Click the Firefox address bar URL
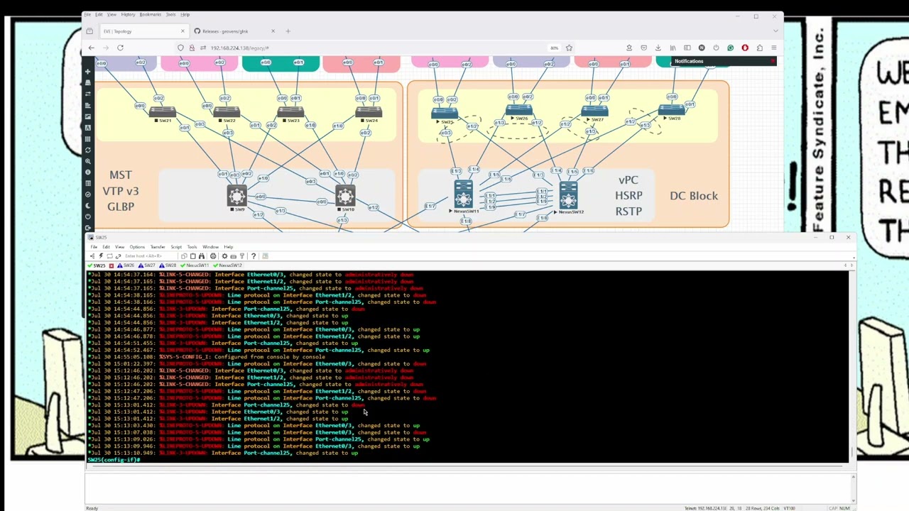 pos(240,48)
